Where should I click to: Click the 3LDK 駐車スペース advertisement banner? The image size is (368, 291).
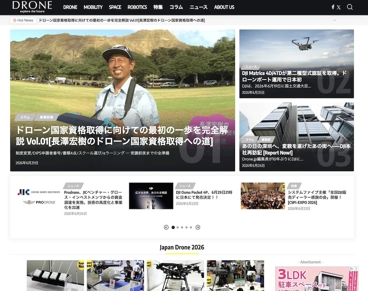tap(316, 279)
